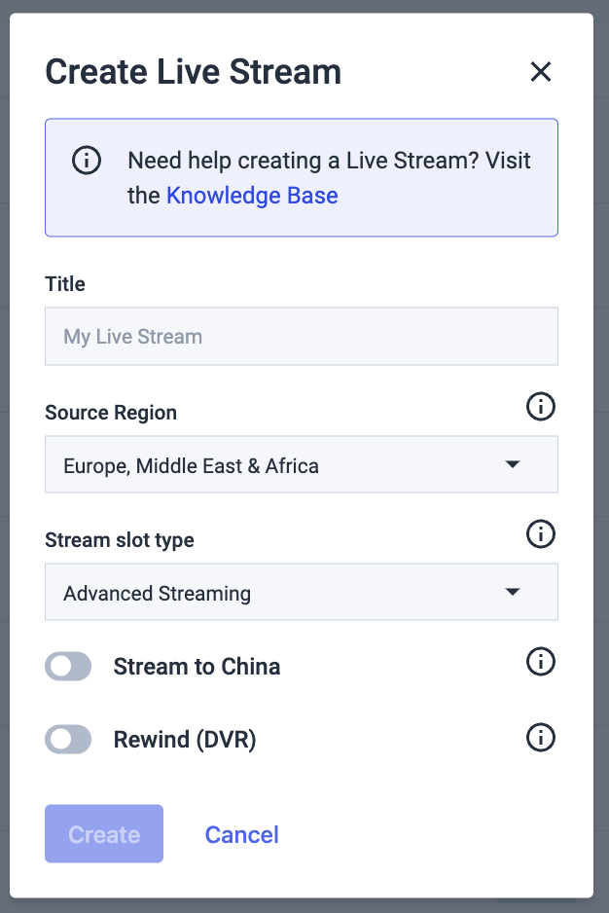Open the Source Region dropdown
The width and height of the screenshot is (609, 913).
pos(301,464)
